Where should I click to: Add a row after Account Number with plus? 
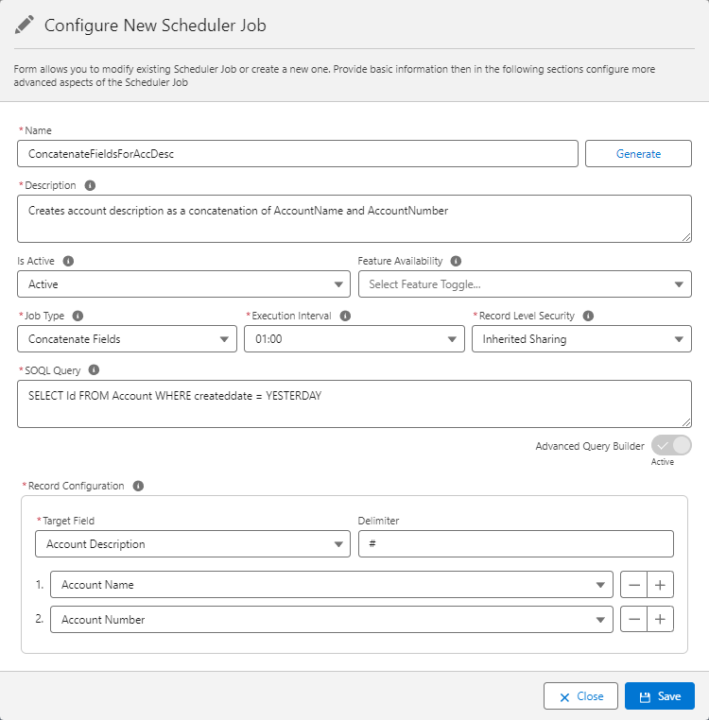click(660, 620)
